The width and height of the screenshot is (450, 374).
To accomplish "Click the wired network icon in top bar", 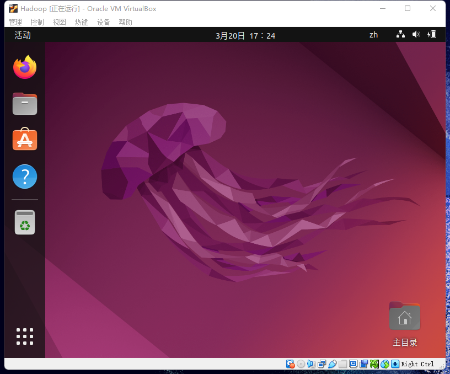I will pos(400,35).
